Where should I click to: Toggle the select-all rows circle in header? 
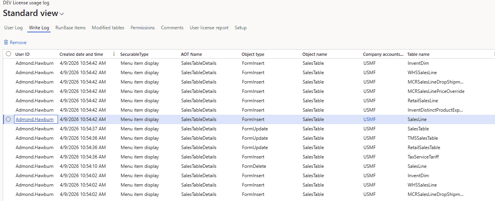coord(8,54)
